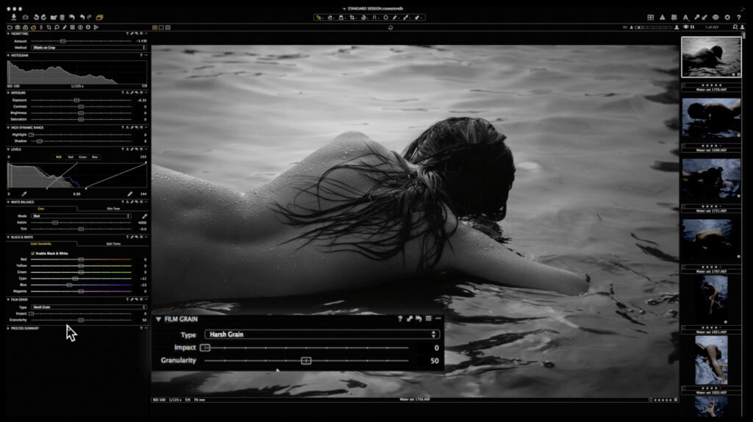753x422 pixels.
Task: Open preferences gear icon top right
Action: pos(727,18)
